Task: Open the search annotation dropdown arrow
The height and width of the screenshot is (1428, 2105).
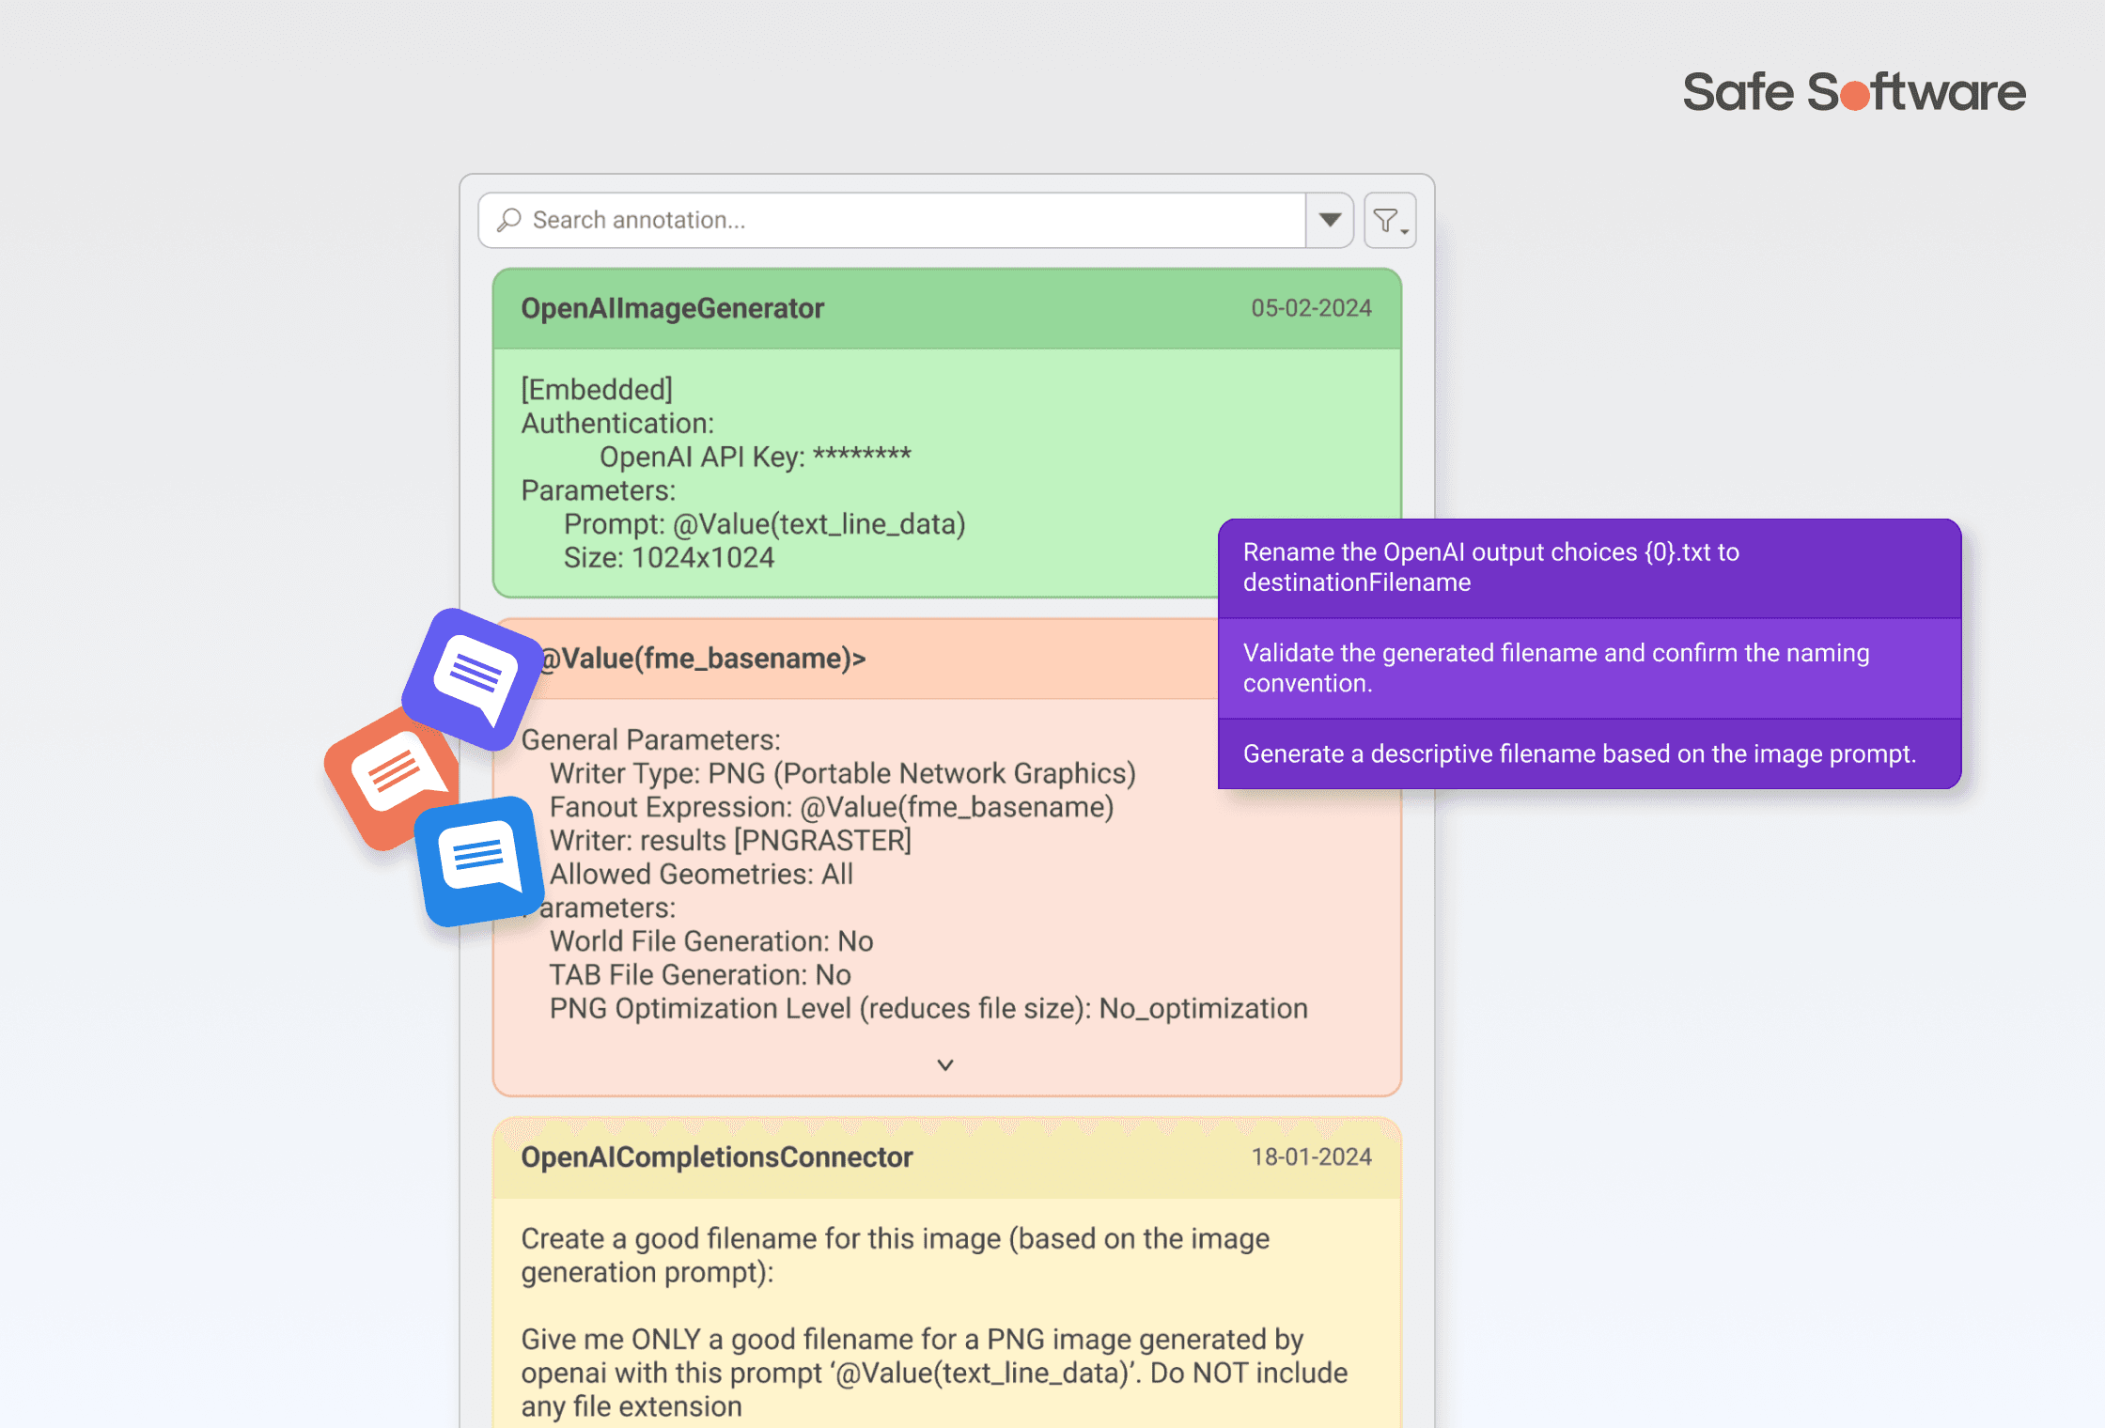Action: tap(1329, 221)
